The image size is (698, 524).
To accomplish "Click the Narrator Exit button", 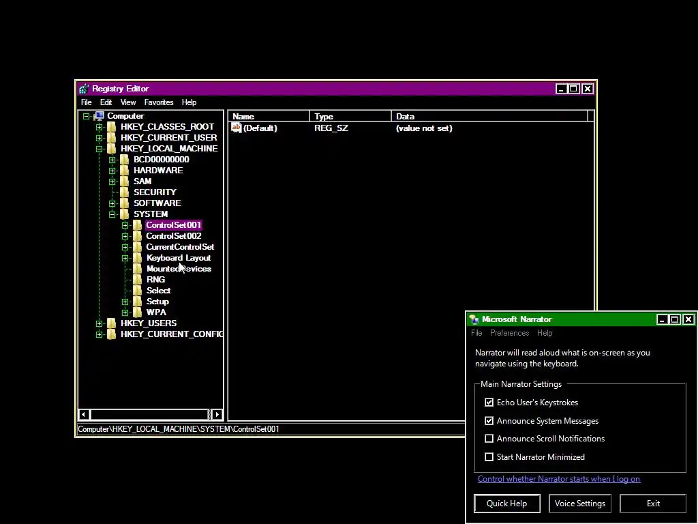I will click(x=653, y=504).
